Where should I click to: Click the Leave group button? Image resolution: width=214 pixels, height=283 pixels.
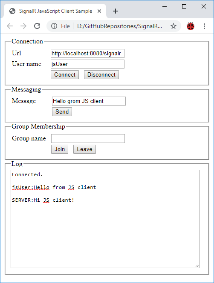[x=84, y=149]
